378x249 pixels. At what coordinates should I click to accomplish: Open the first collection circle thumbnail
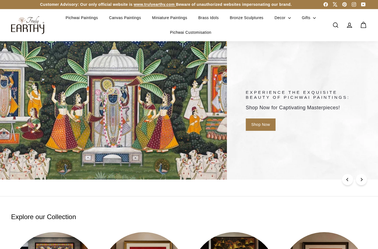(54, 241)
